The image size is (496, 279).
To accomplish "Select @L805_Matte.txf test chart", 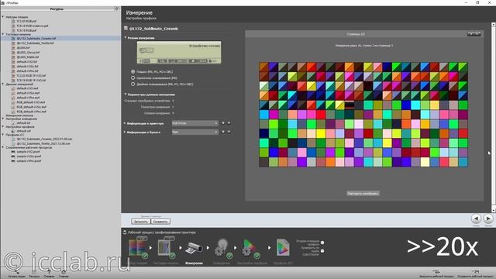I will [x=28, y=57].
